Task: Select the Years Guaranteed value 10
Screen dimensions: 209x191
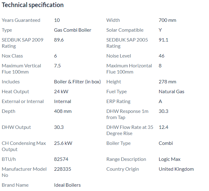Action: coord(57,20)
